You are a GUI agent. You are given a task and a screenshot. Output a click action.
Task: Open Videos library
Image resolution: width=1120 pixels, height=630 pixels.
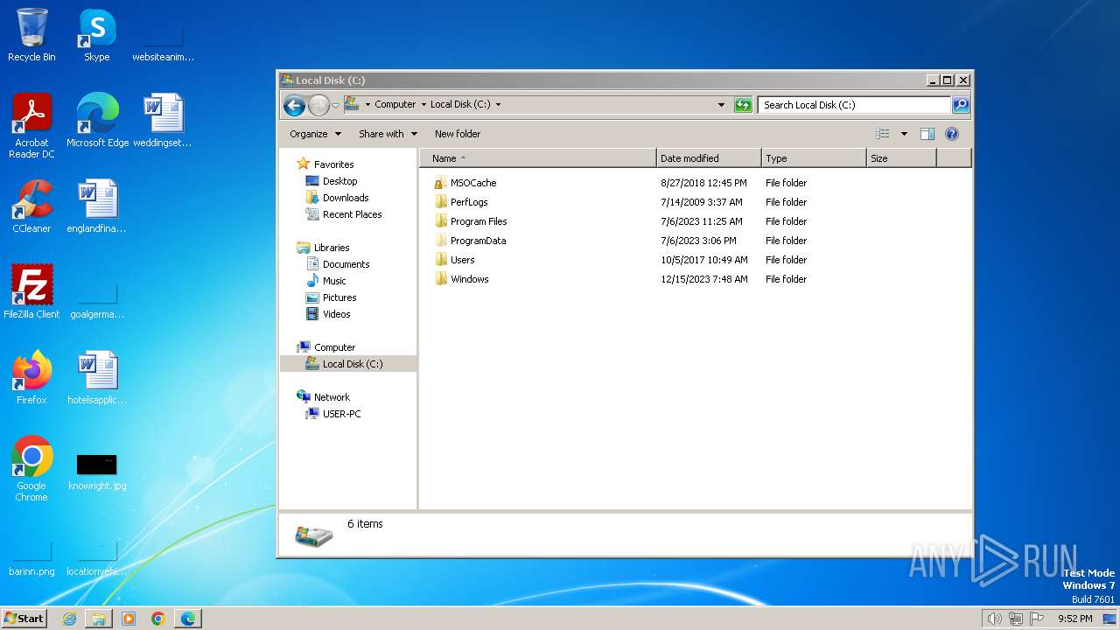336,314
